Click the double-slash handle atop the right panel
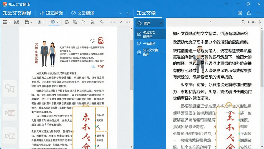Screen dimensions: 264x149 [210, 22]
